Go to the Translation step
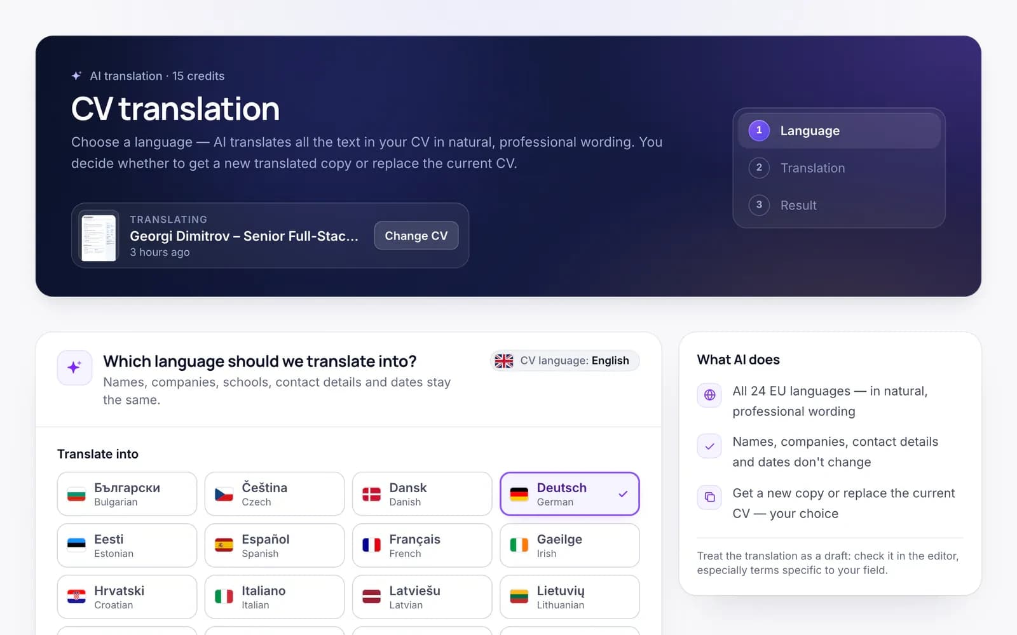1017x635 pixels. (x=839, y=168)
